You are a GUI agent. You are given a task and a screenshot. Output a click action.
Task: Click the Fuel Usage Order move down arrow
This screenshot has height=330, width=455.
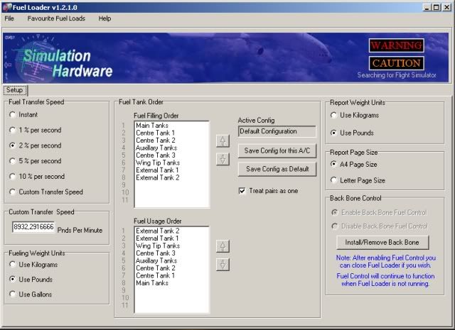(x=223, y=264)
